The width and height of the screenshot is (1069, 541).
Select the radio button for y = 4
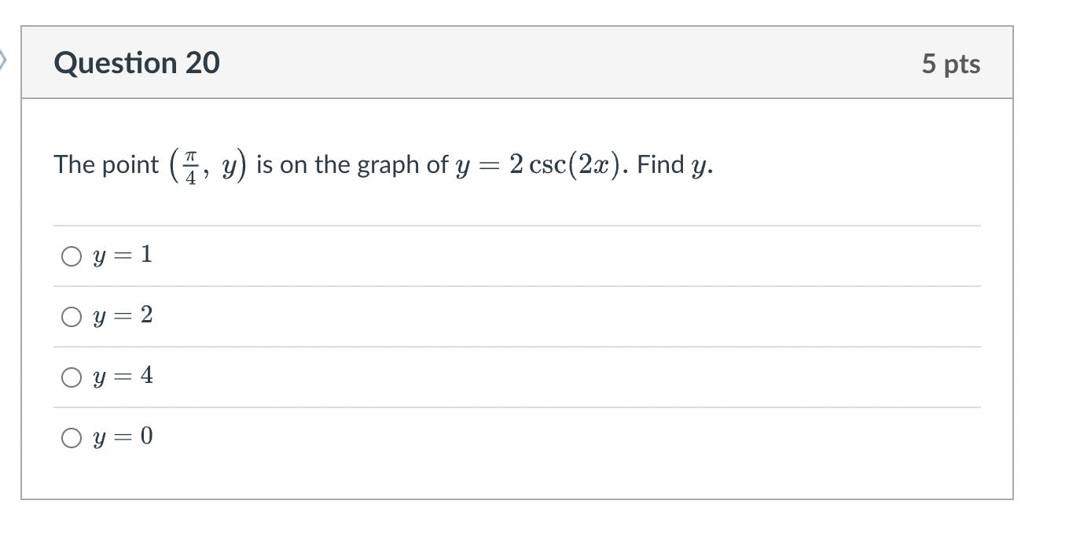pyautogui.click(x=71, y=377)
